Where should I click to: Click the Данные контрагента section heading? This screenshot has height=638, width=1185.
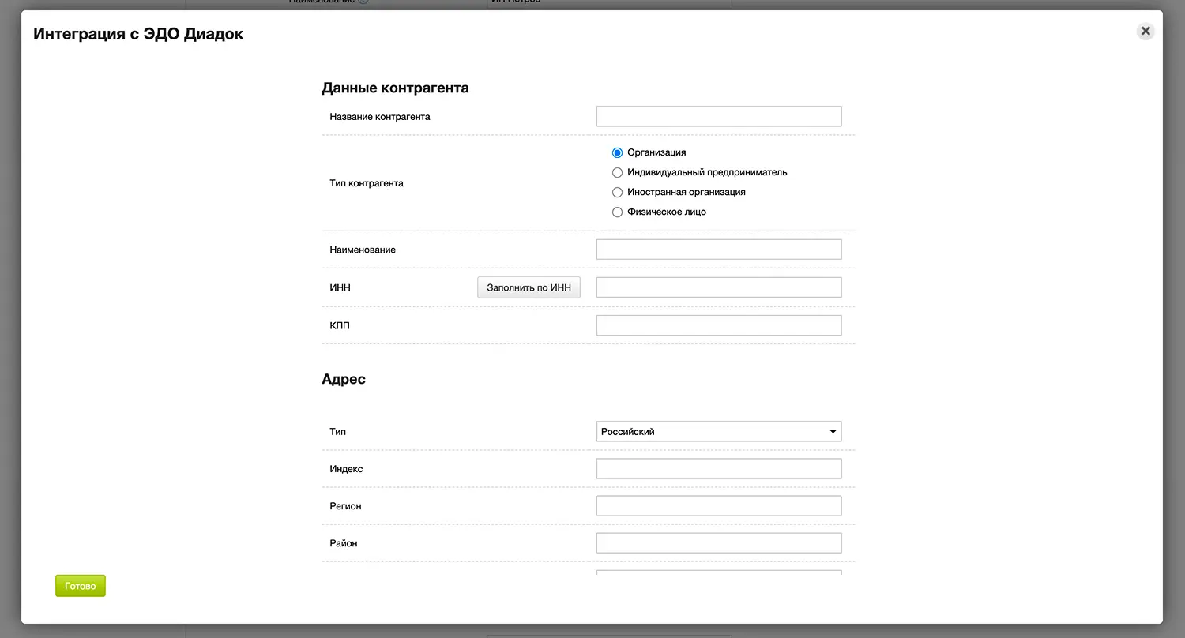tap(395, 88)
